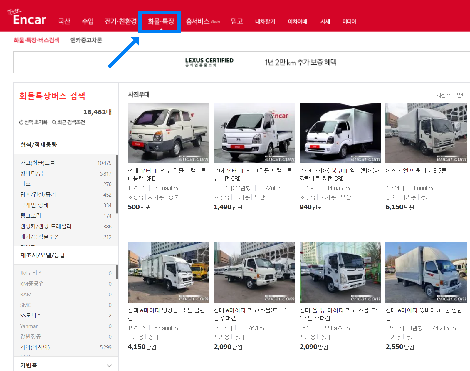Open listing title 현대 포터 II 더블캡 CRDI
This screenshot has height=371, width=470.
[x=167, y=175]
